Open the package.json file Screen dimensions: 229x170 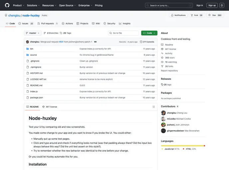36,98
